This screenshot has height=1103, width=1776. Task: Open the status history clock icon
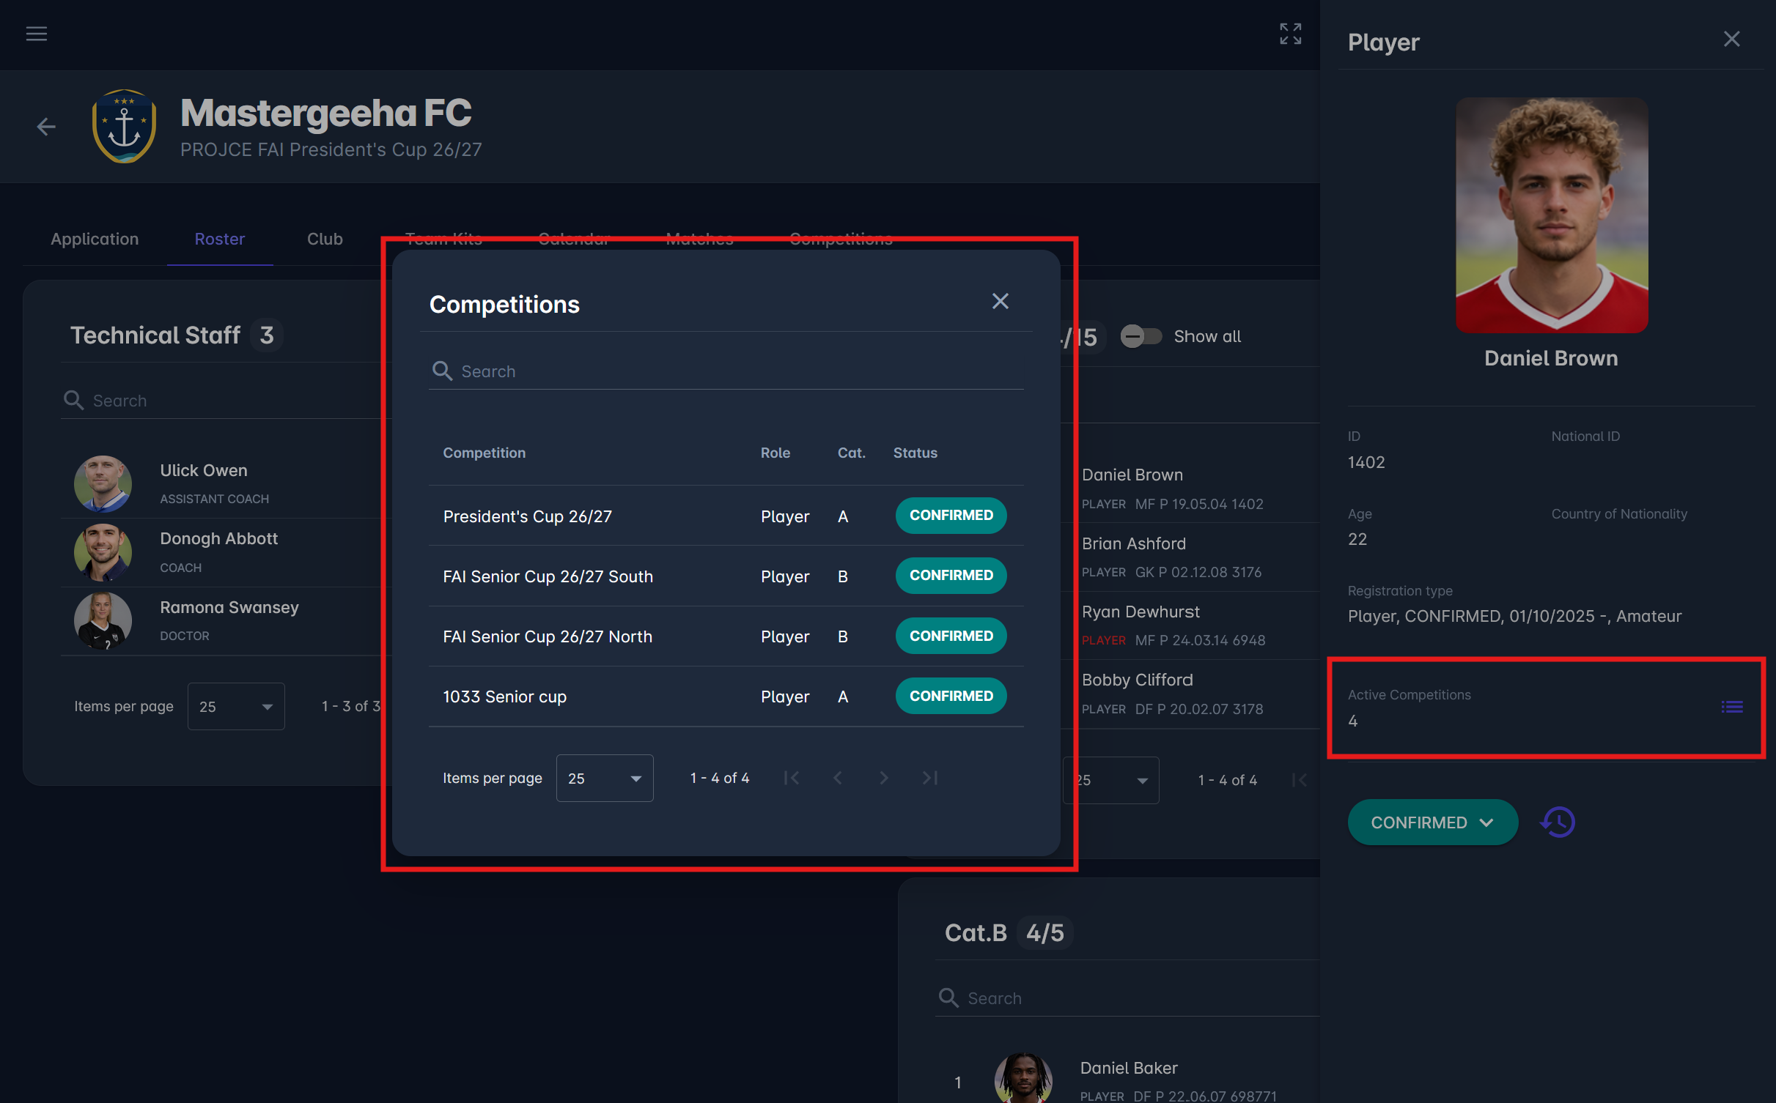1558,822
